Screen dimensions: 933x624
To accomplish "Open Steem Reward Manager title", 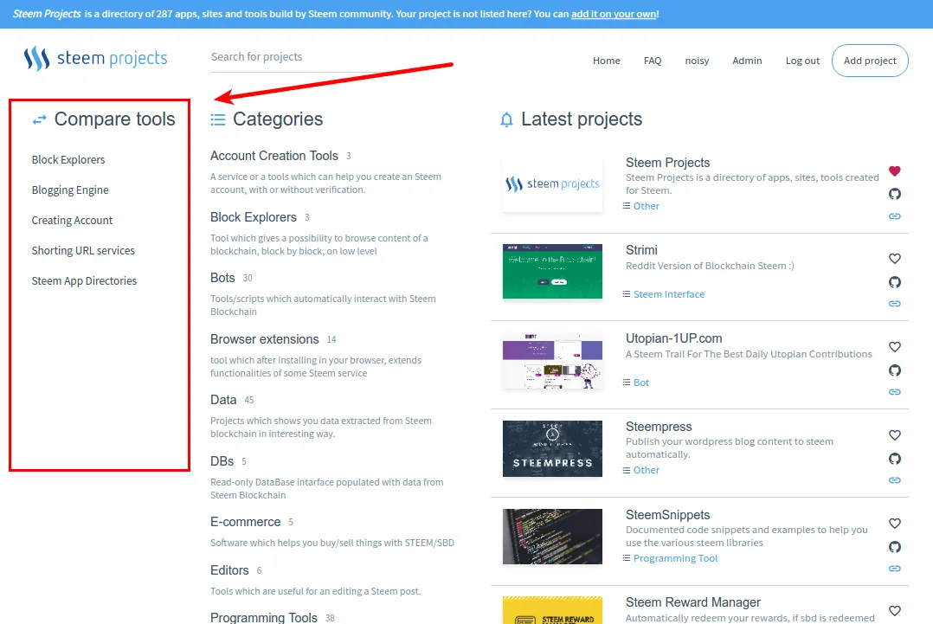I will click(x=693, y=602).
